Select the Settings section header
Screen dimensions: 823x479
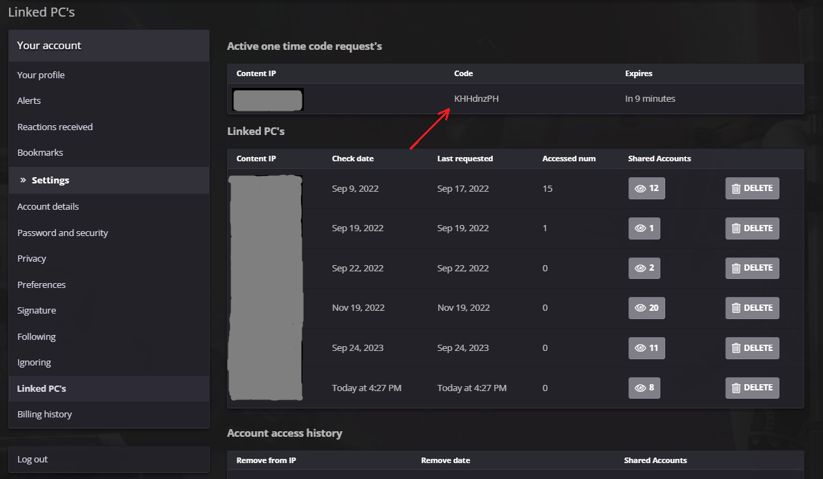coord(109,180)
